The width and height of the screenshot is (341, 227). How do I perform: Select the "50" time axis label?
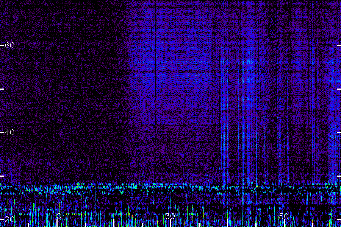[x=284, y=216]
